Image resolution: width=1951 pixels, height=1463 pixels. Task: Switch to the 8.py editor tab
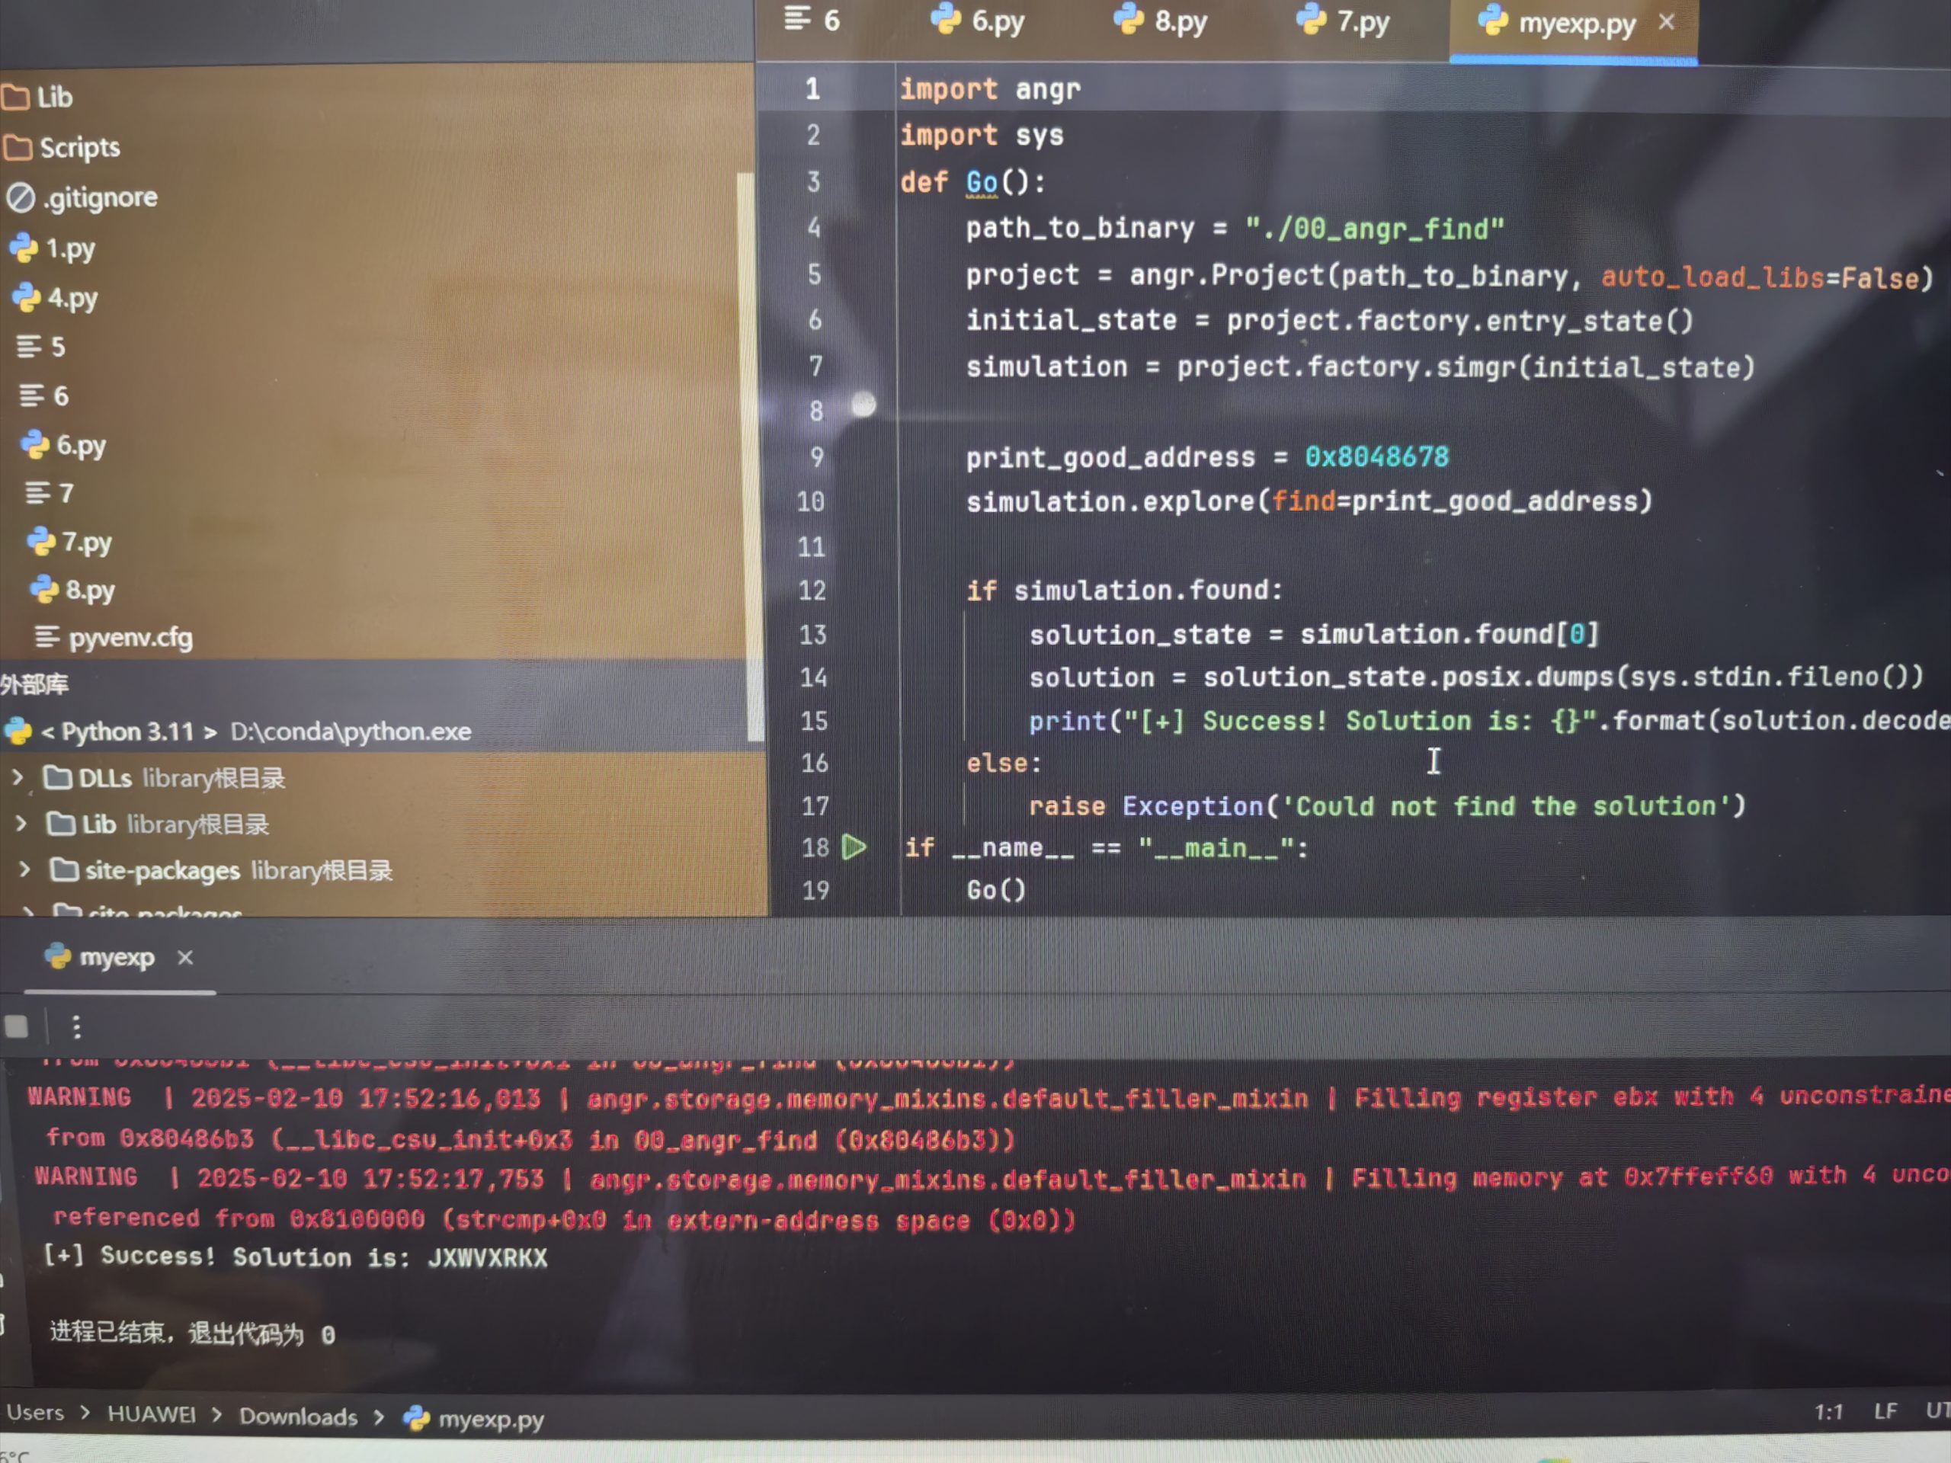coord(1160,21)
